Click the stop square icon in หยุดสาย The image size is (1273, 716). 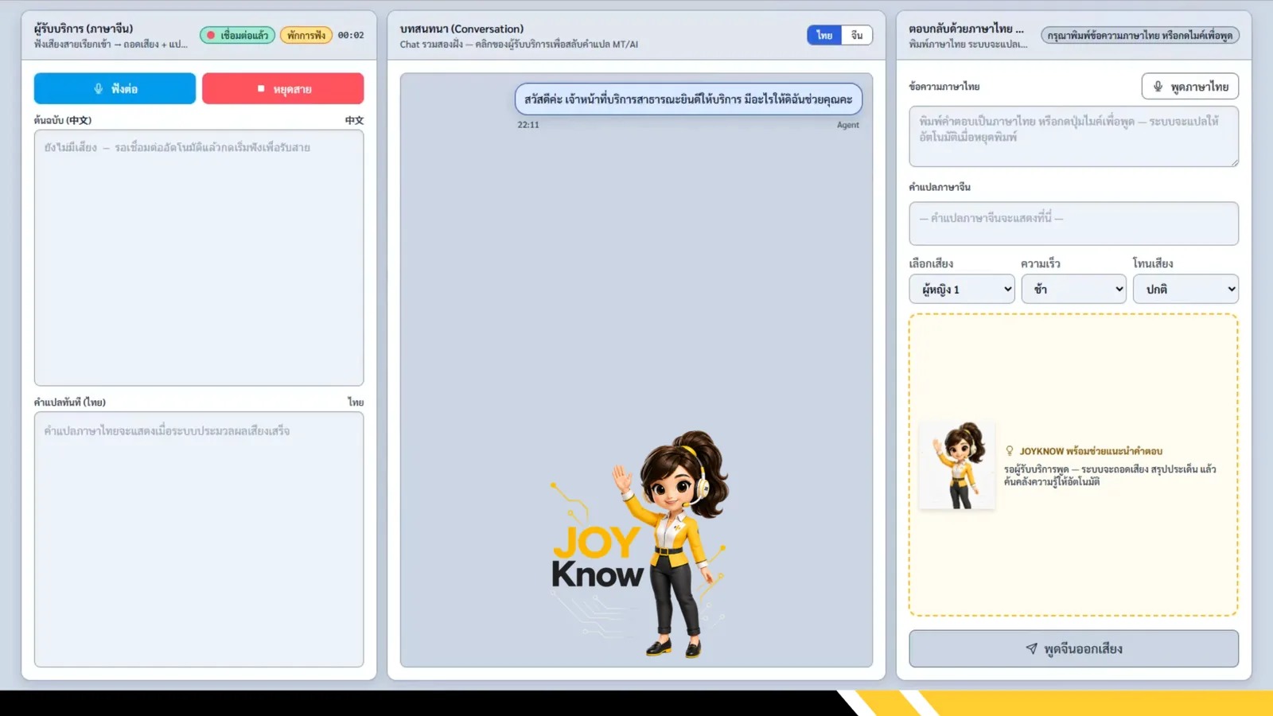[261, 88]
